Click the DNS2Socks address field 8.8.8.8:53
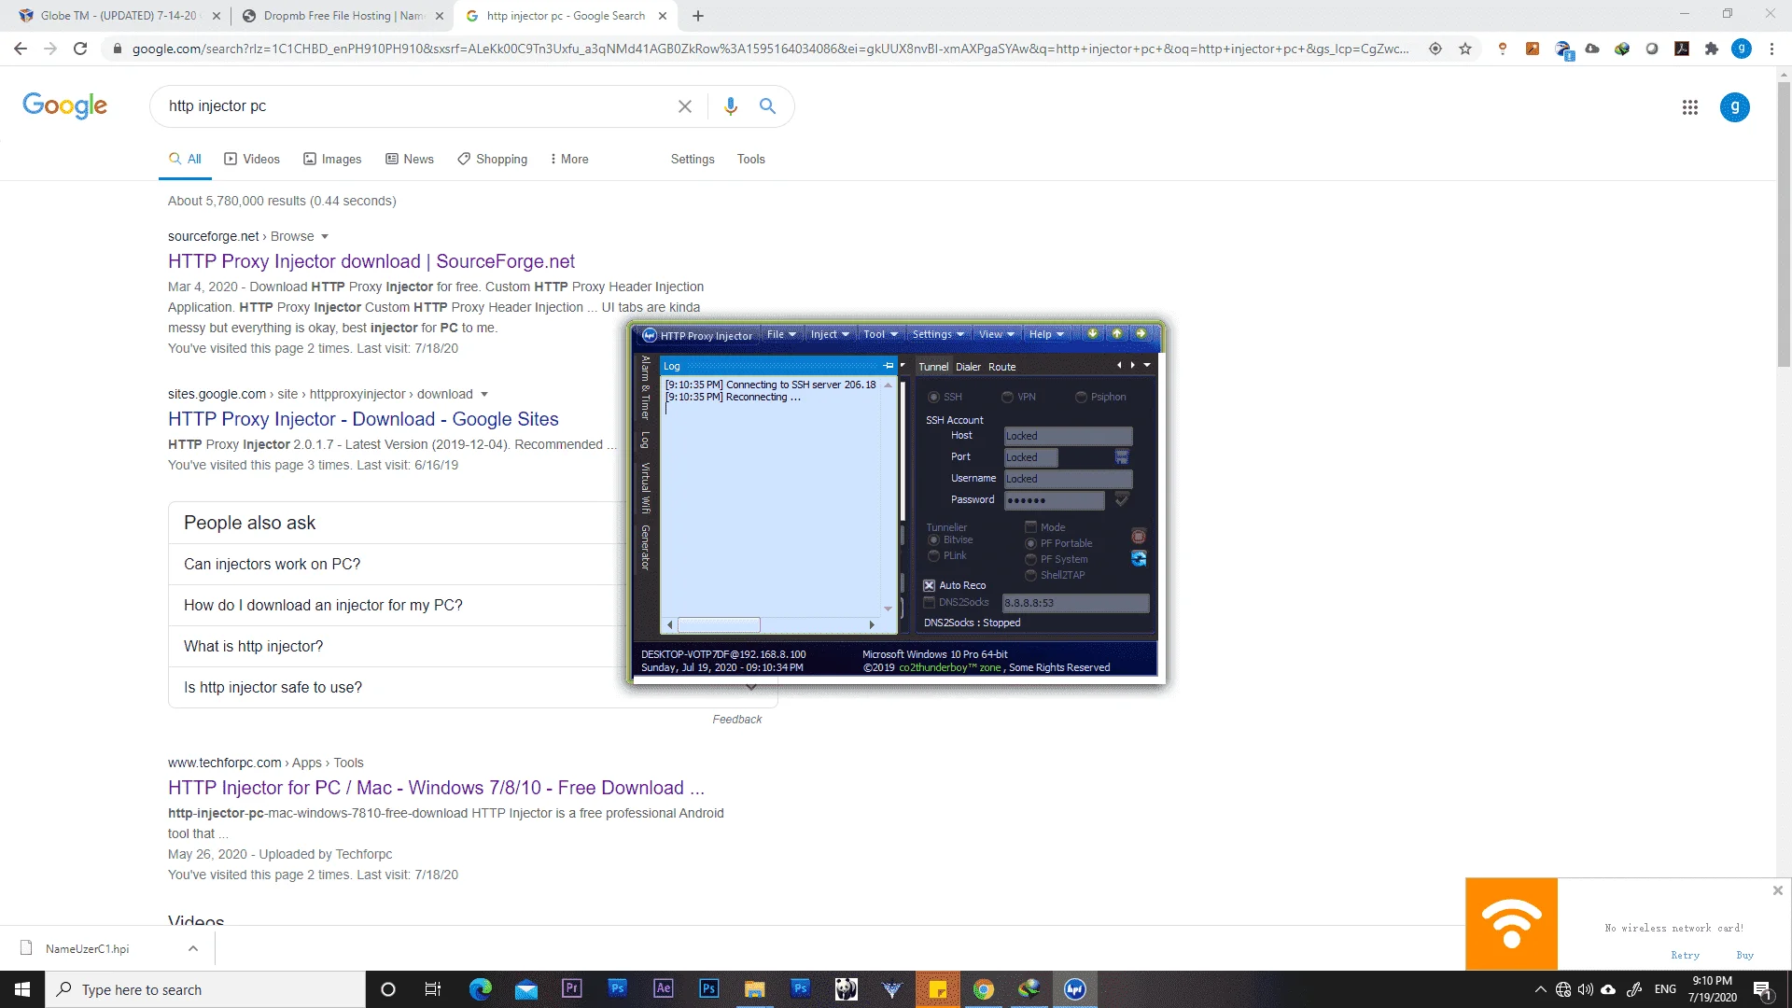The image size is (1792, 1008). pyautogui.click(x=1075, y=603)
